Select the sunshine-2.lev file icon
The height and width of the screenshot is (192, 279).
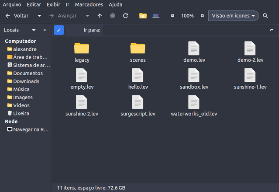pos(82,102)
